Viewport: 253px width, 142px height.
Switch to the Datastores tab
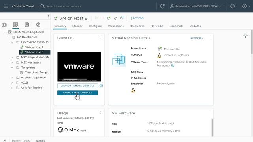pos(137,26)
